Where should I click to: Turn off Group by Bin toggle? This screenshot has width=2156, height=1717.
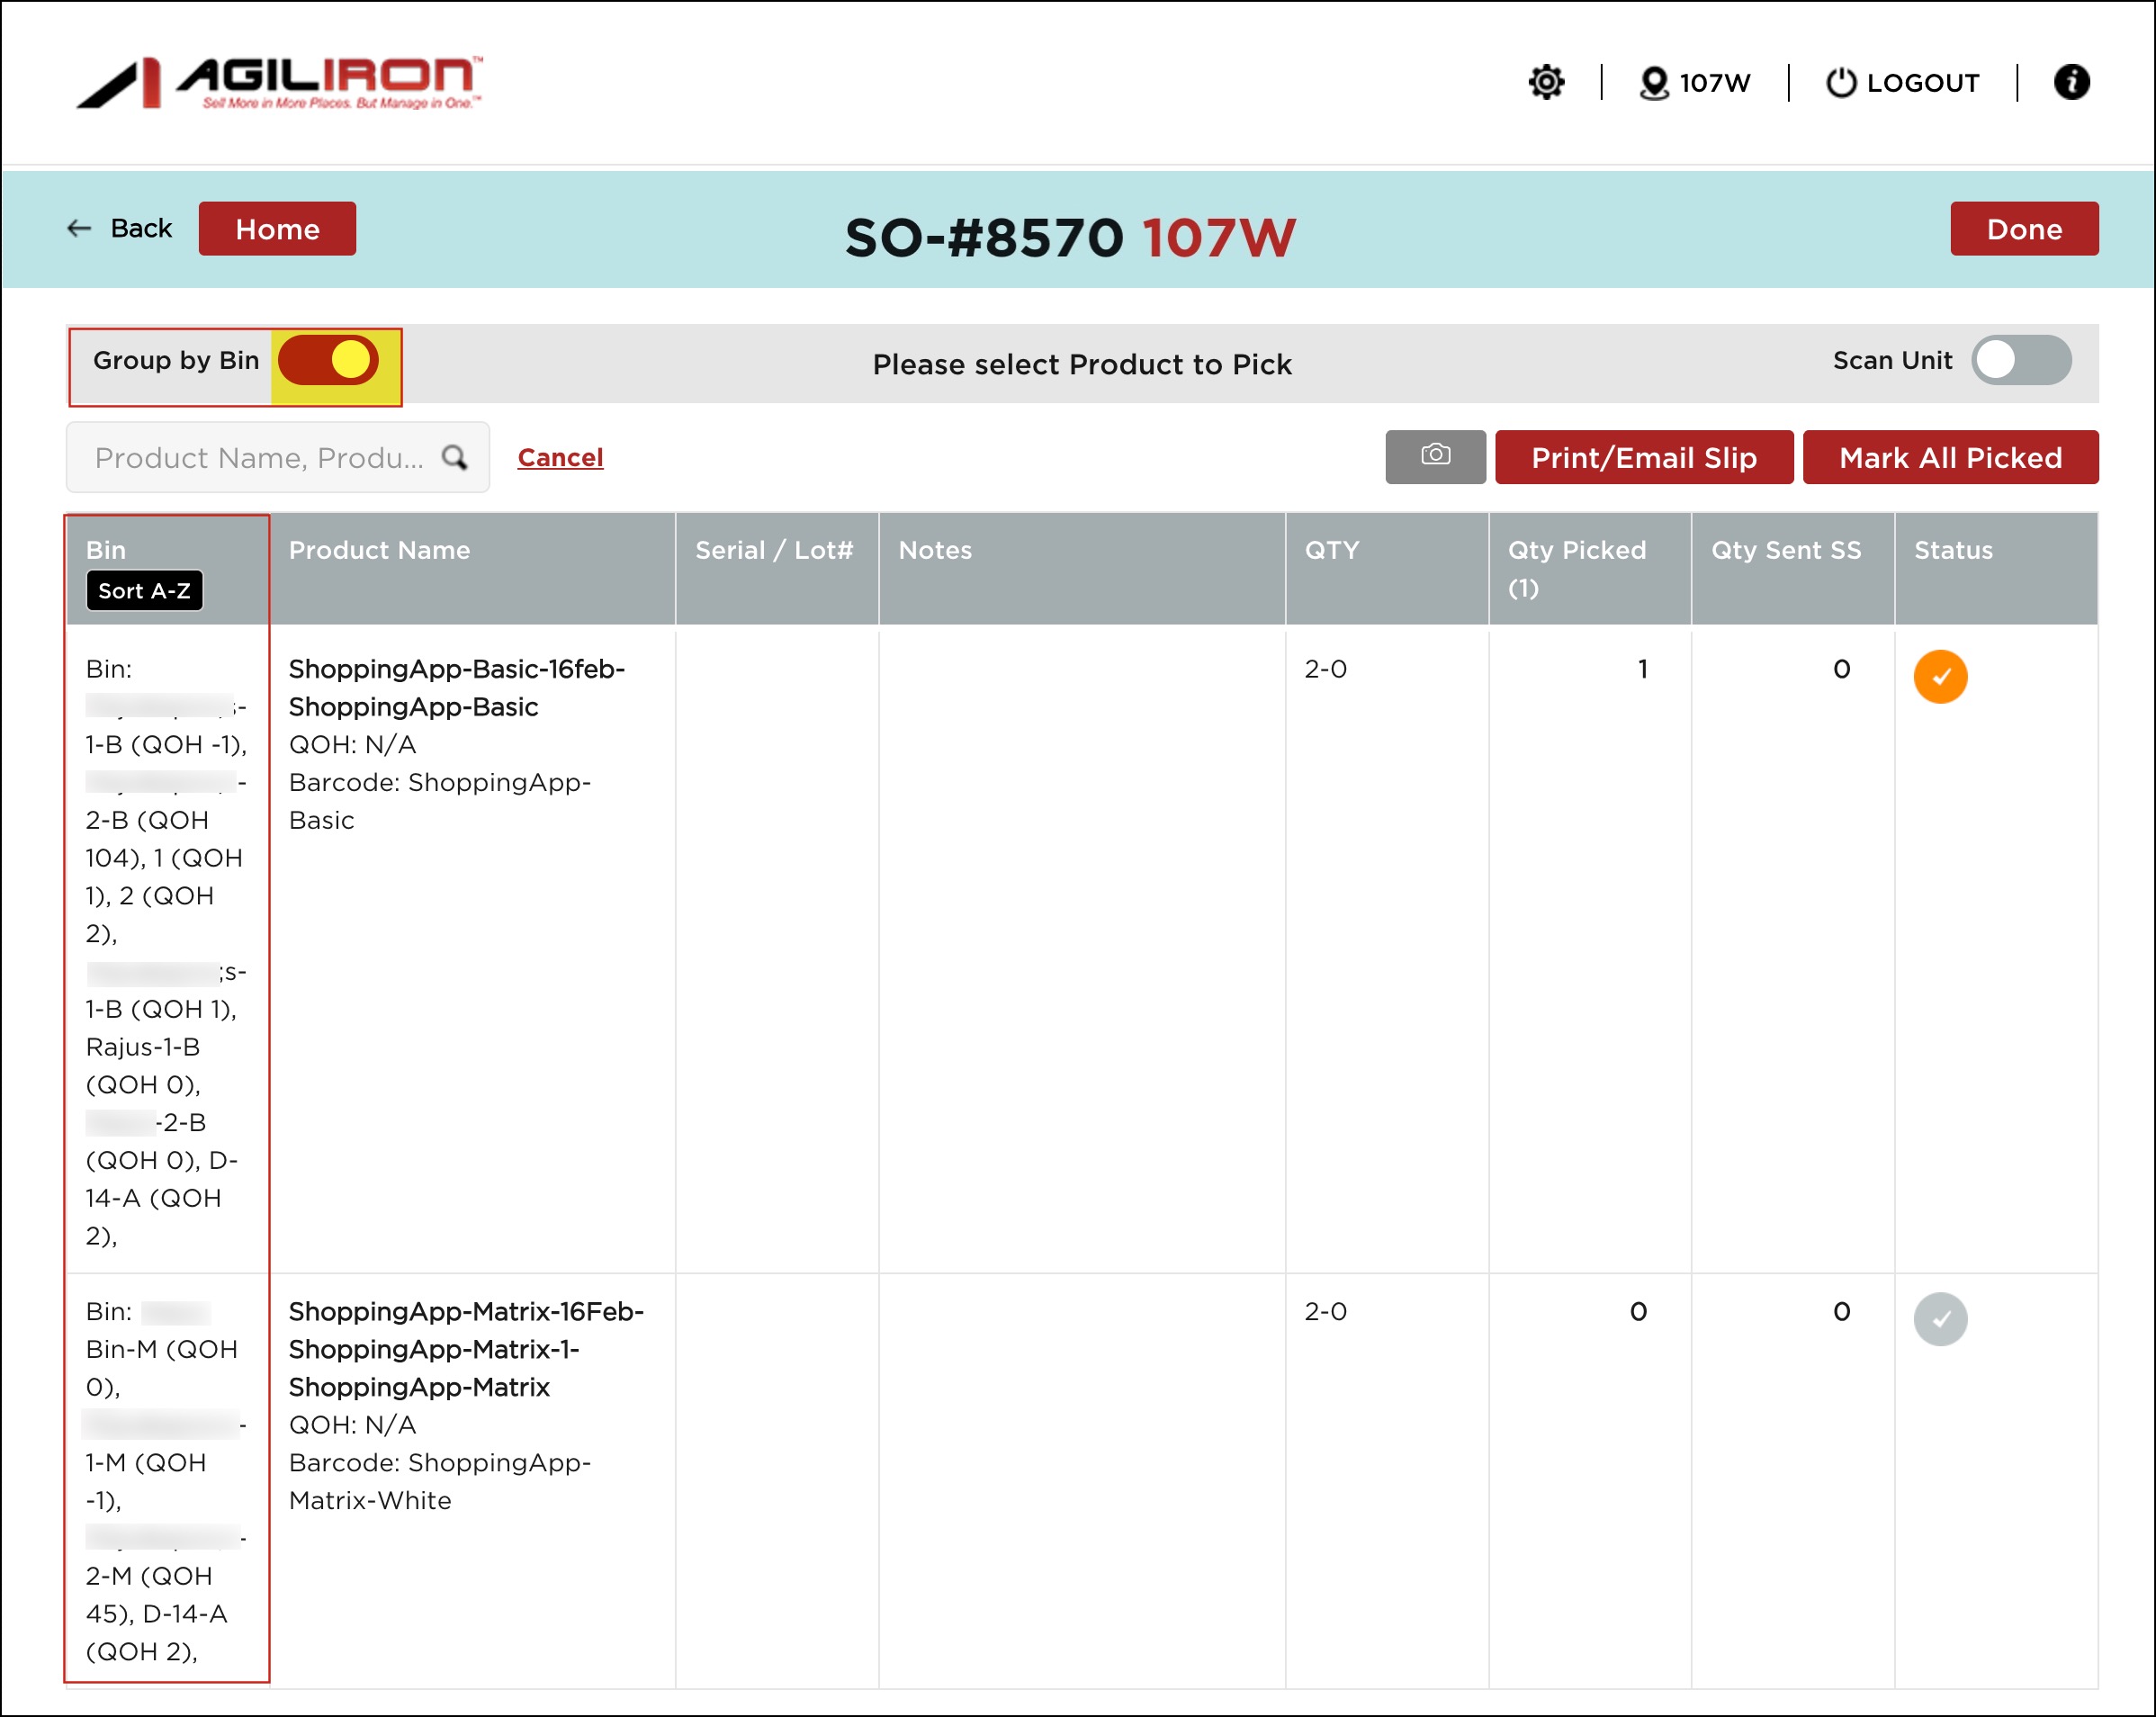328,360
